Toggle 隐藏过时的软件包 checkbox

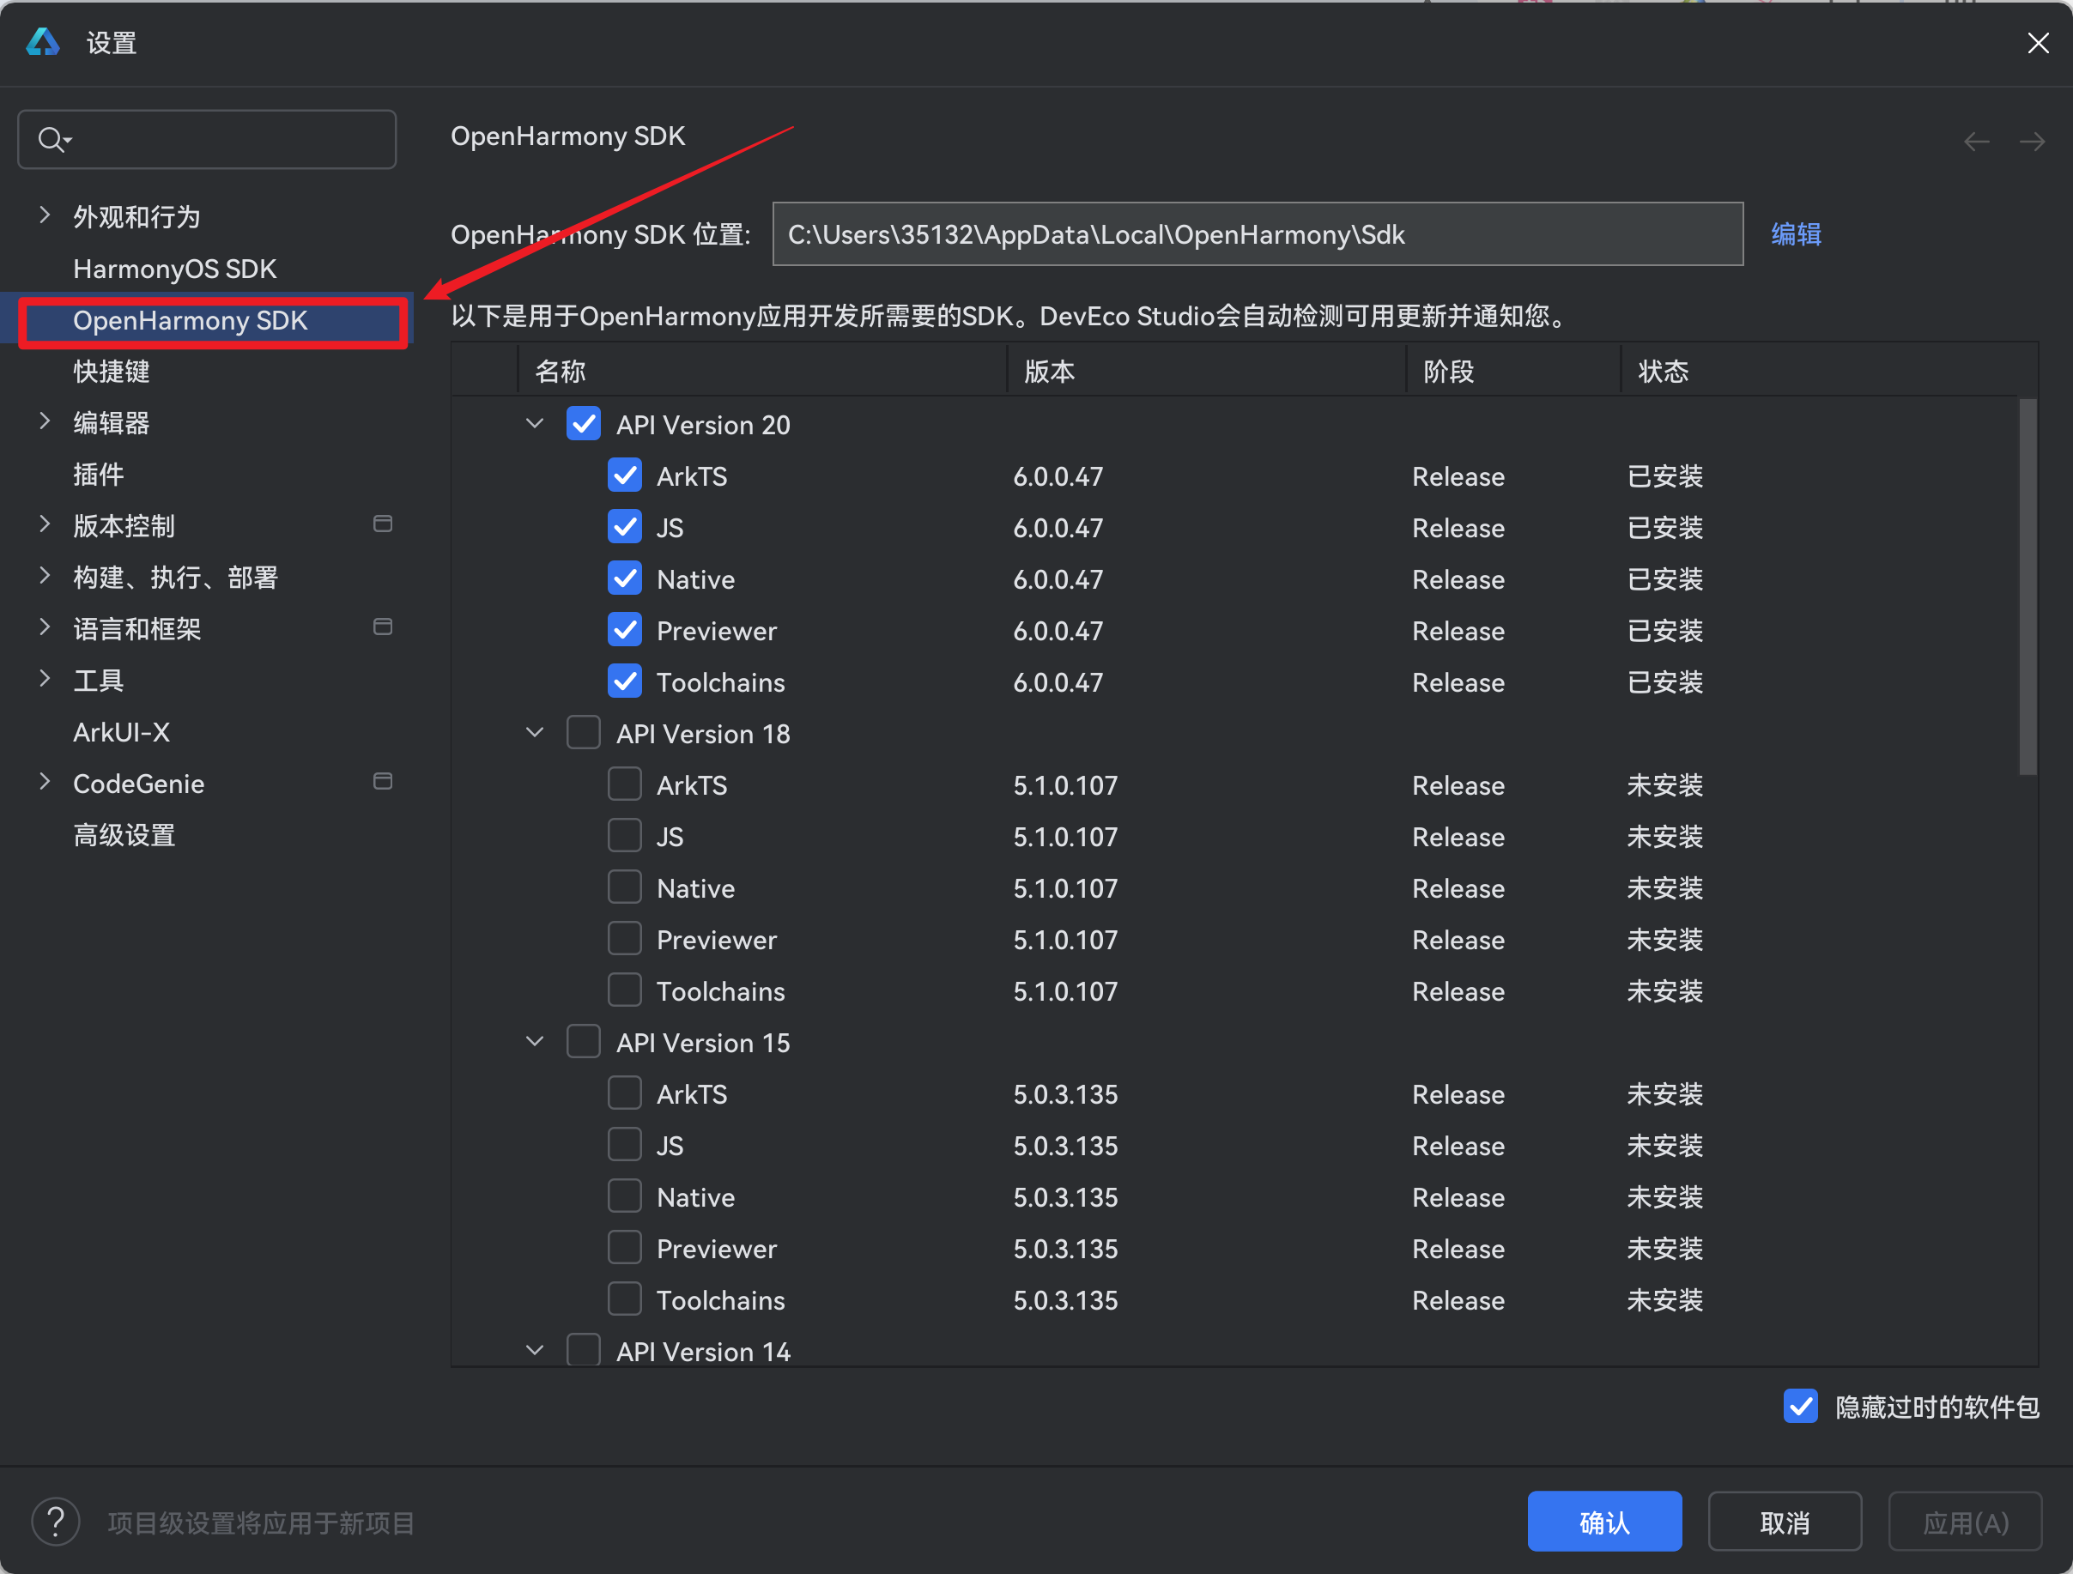click(x=1800, y=1407)
